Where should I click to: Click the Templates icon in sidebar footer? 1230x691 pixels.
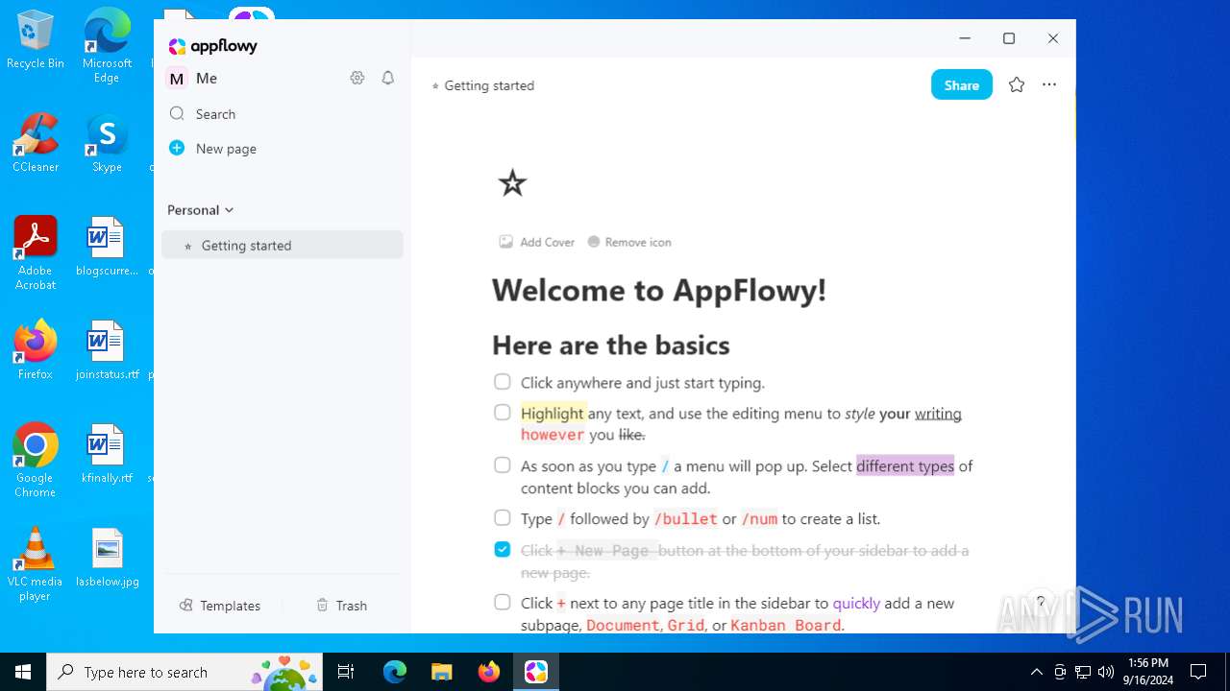pyautogui.click(x=186, y=606)
